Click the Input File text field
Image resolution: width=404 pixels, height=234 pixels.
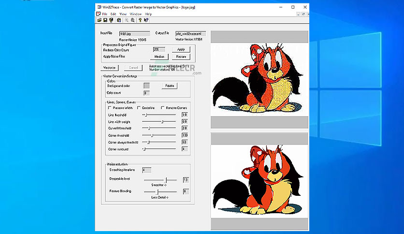(134, 34)
